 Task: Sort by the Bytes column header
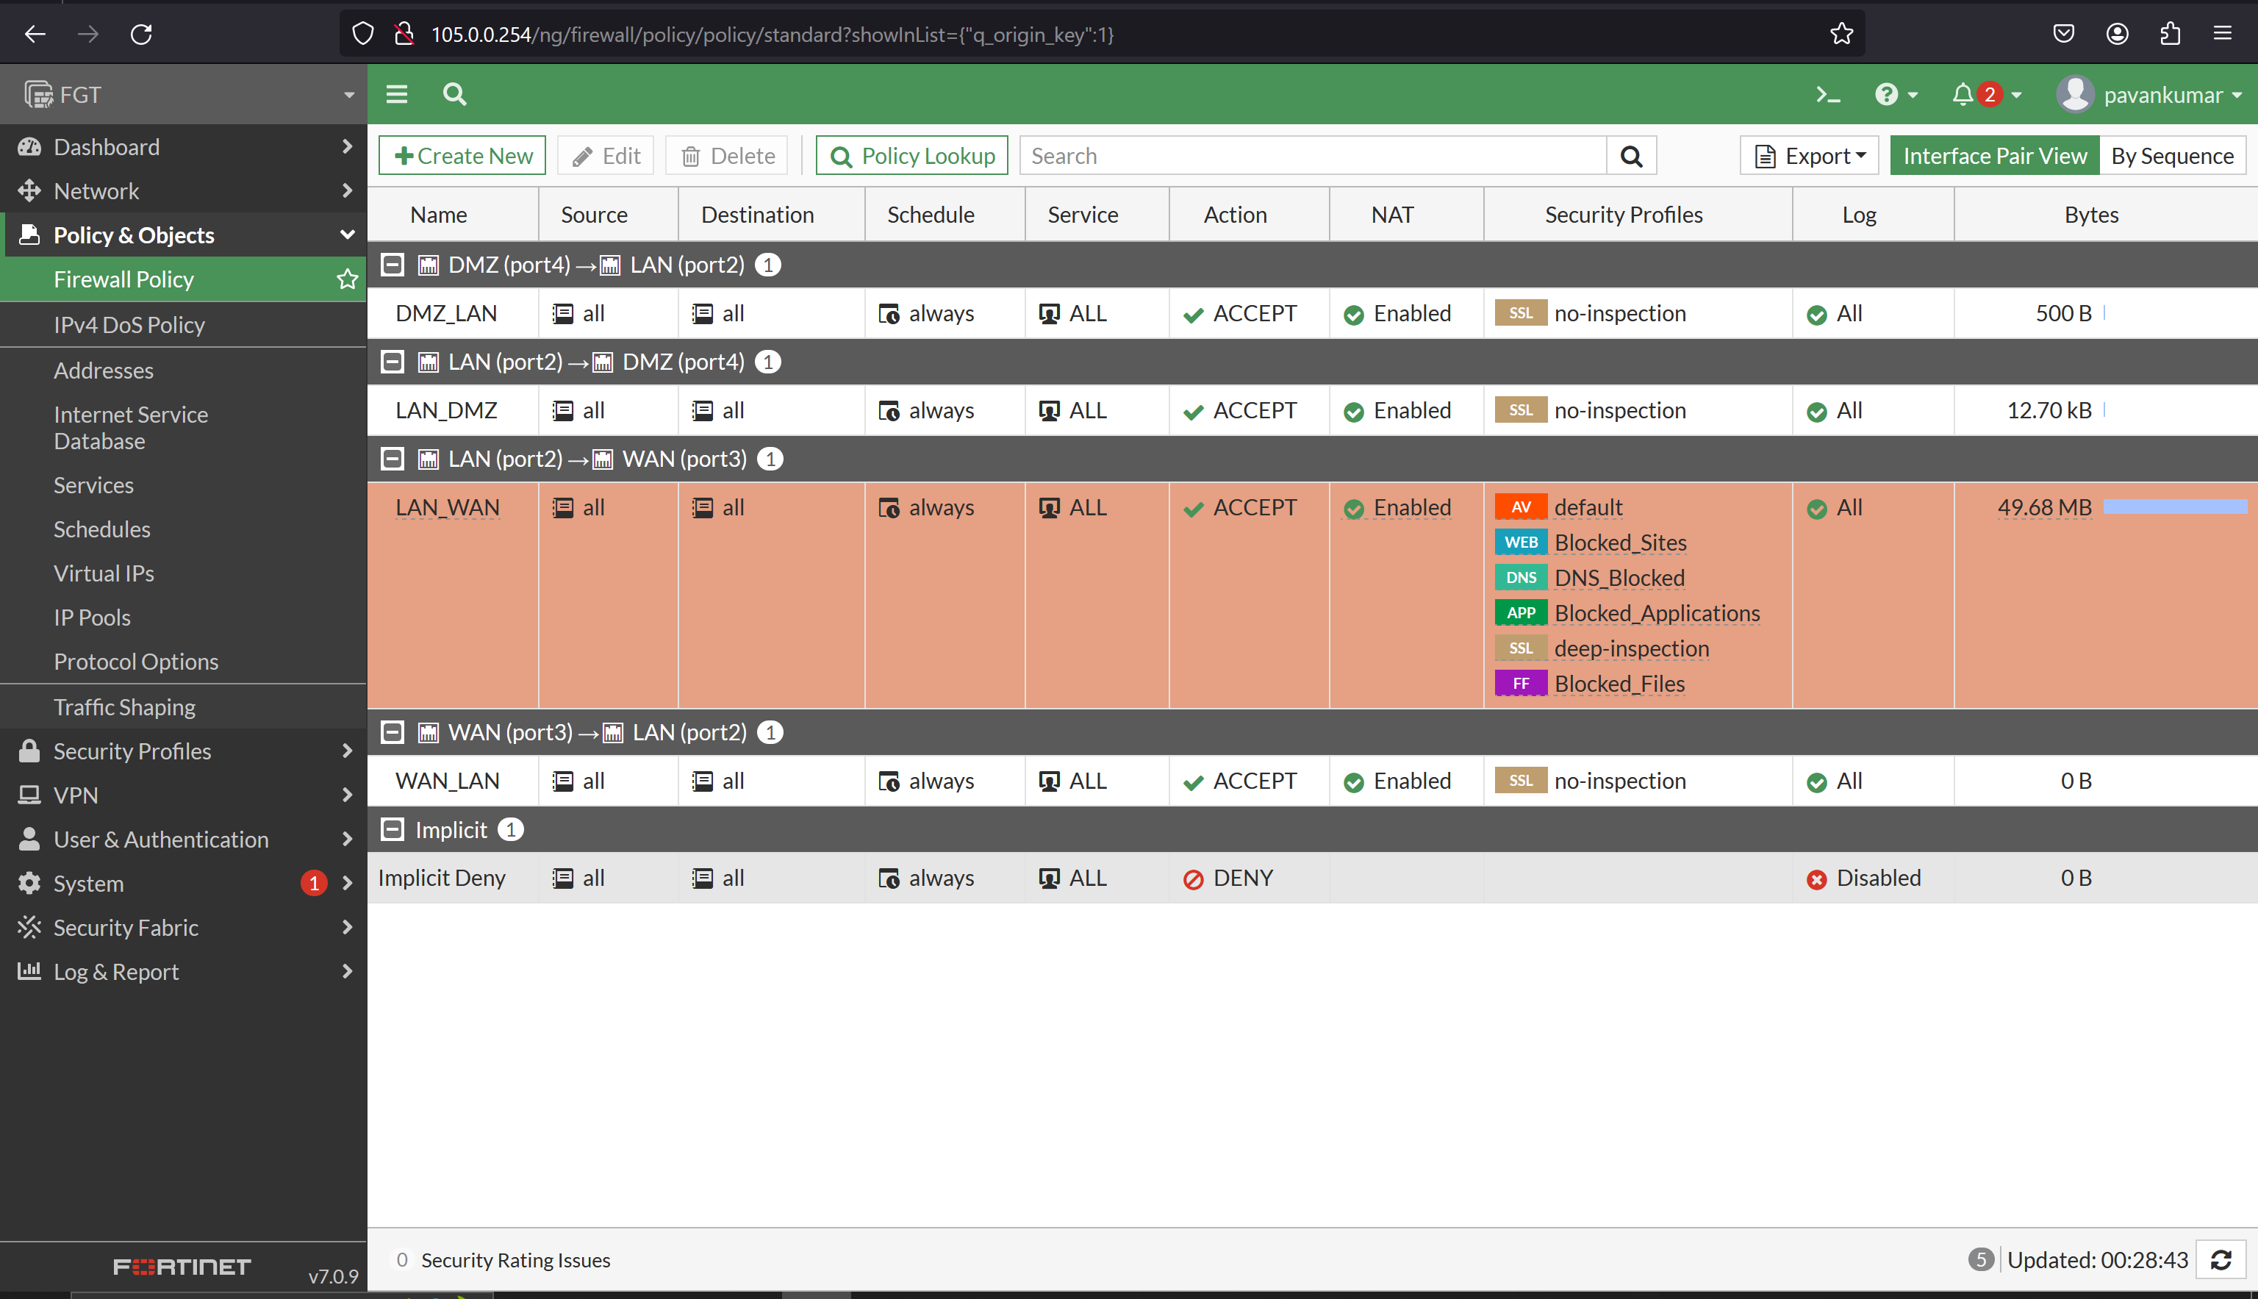(2090, 215)
